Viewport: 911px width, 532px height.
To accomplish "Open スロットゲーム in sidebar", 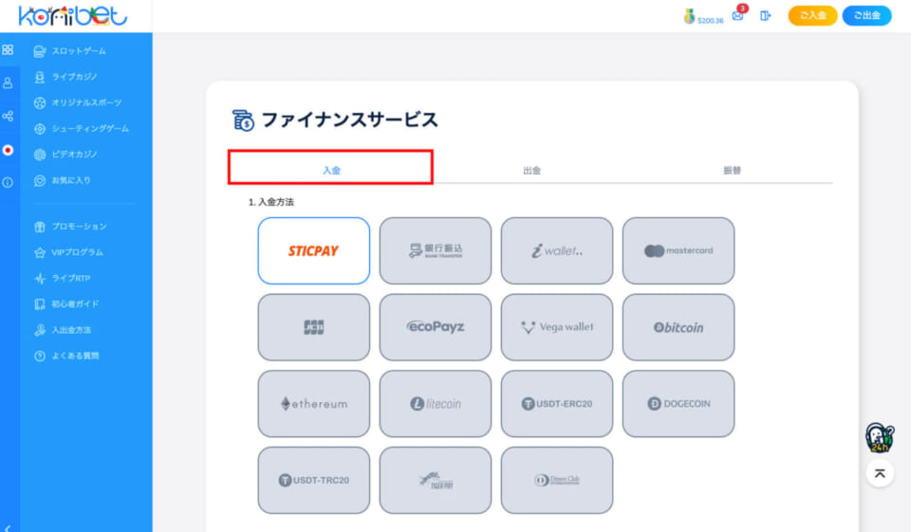I will [69, 51].
